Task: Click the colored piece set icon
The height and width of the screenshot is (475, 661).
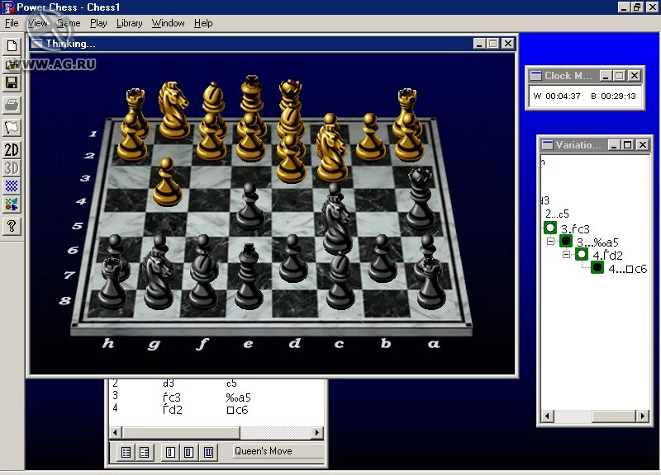Action: 12,205
